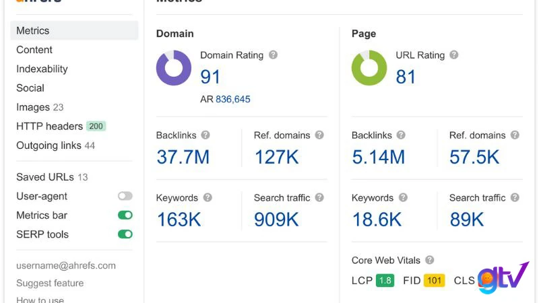View Outgoing links list
This screenshot has width=539, height=303.
(x=55, y=145)
